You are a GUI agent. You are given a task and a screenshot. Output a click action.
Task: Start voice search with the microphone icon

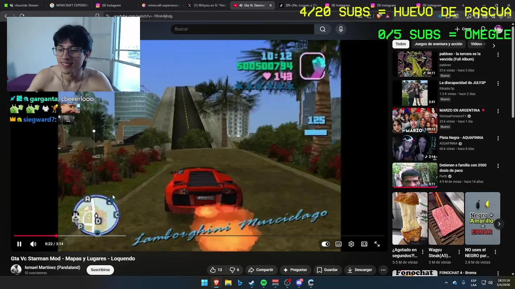click(341, 29)
